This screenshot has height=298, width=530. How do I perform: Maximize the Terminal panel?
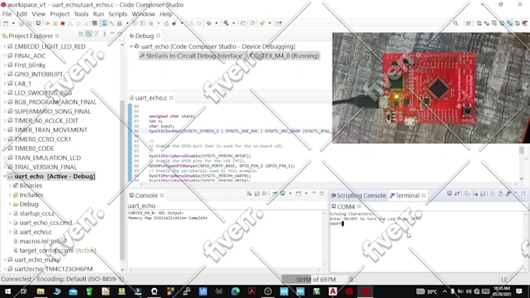coord(523,194)
